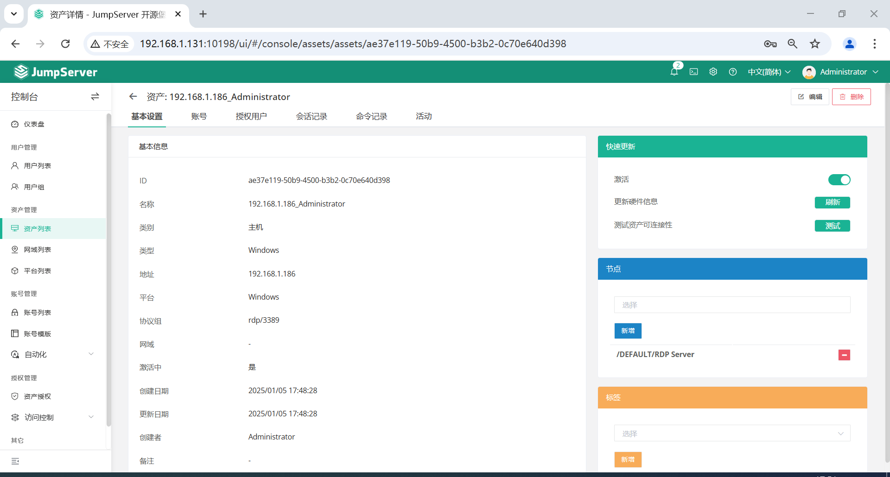890x477 pixels.
Task: Collapse sidebar using bottom menu icon
Action: point(15,461)
